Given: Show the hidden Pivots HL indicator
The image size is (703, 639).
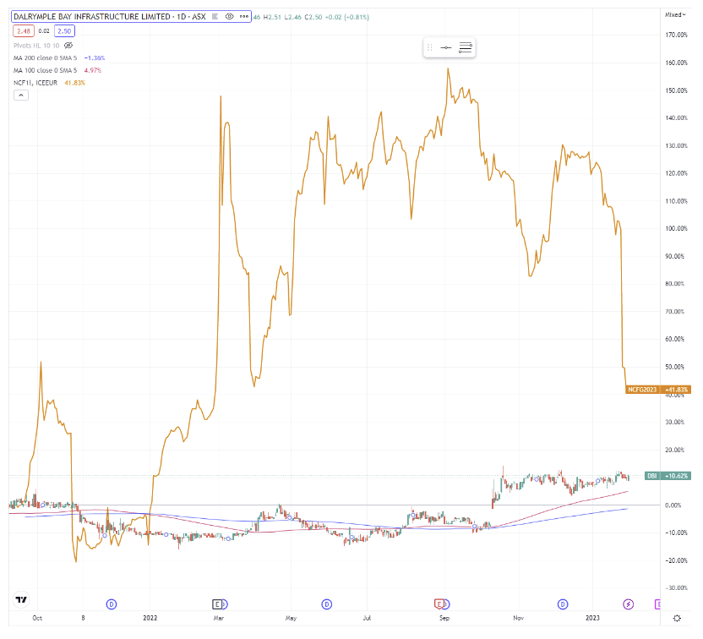Looking at the screenshot, I should [x=68, y=46].
